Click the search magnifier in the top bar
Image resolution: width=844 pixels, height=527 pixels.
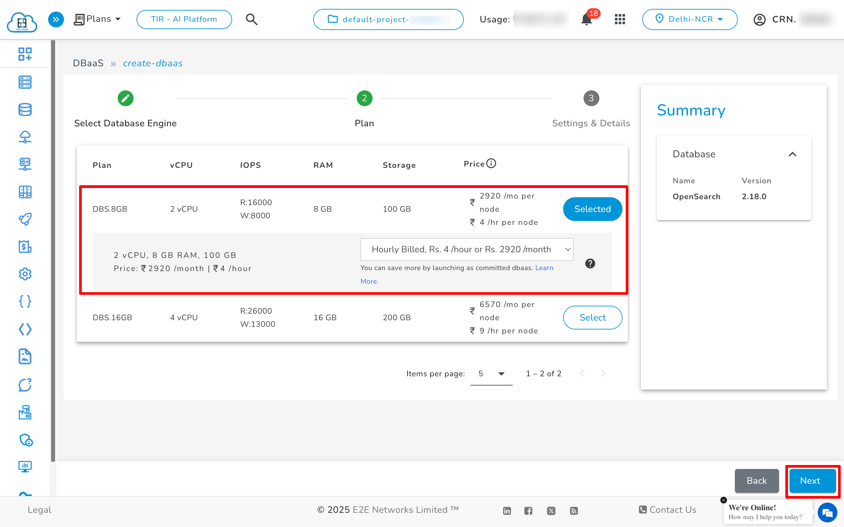(x=252, y=19)
